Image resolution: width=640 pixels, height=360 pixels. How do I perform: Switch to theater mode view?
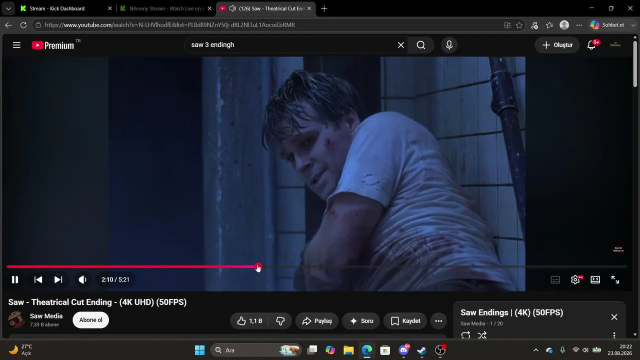point(595,279)
